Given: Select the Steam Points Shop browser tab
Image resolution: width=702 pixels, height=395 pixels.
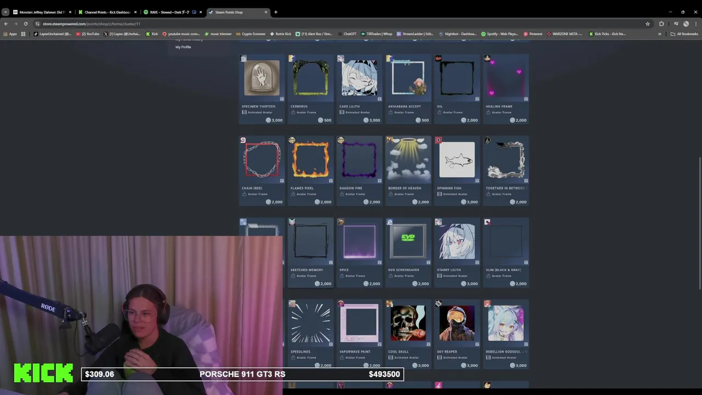Looking at the screenshot, I should [x=238, y=12].
